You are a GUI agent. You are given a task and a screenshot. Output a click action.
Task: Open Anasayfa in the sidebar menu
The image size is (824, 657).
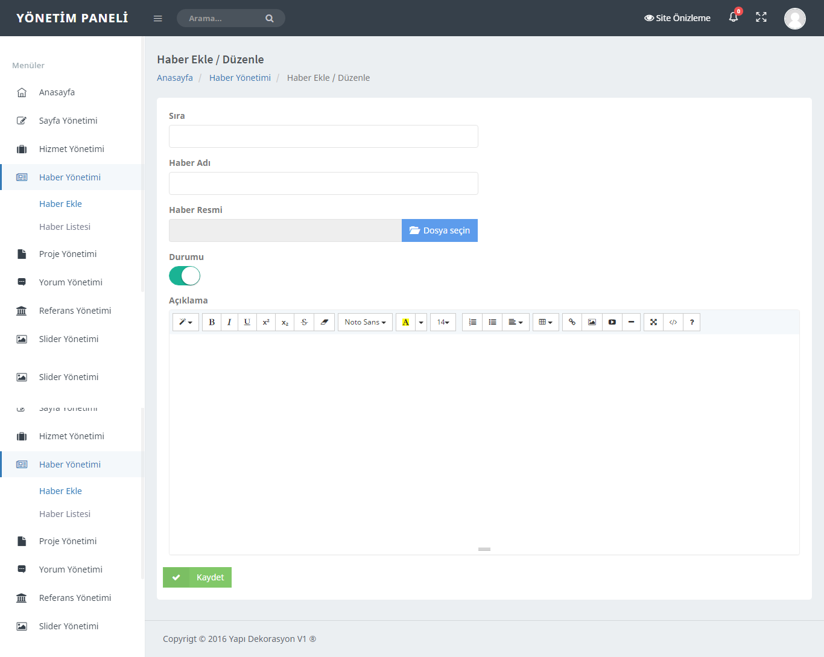[57, 92]
